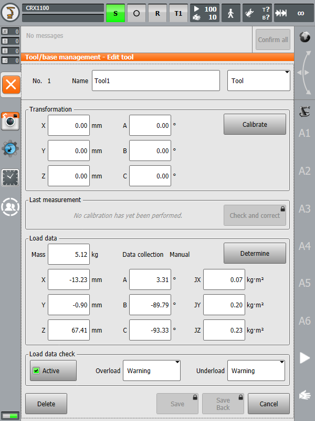Viewport: 315px width, 421px height.
Task: Open the tool/base T? B? selection
Action: 257,13
